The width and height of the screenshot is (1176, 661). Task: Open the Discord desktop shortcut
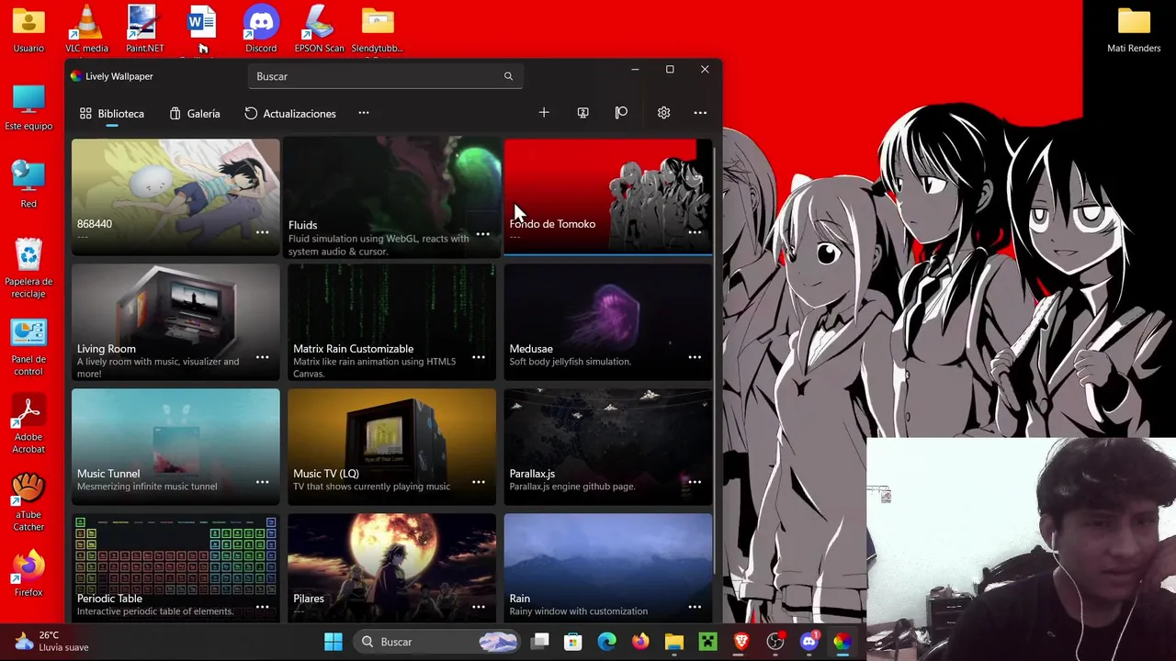pyautogui.click(x=261, y=28)
